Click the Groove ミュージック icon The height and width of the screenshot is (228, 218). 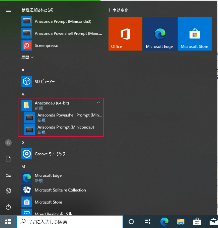(x=27, y=154)
